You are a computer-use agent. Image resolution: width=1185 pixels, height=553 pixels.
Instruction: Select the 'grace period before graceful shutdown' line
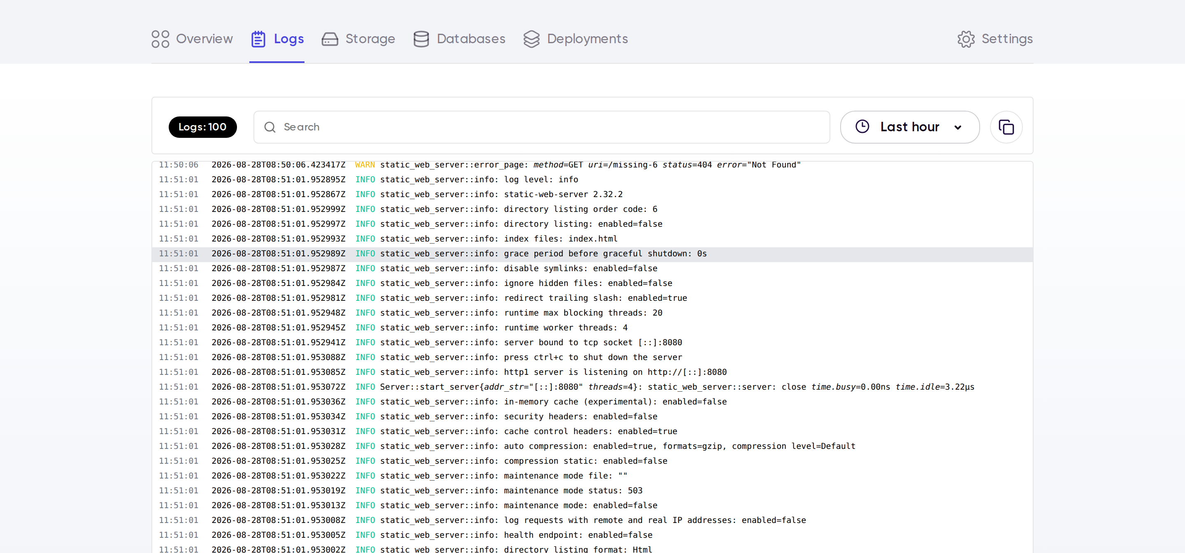[x=592, y=253]
